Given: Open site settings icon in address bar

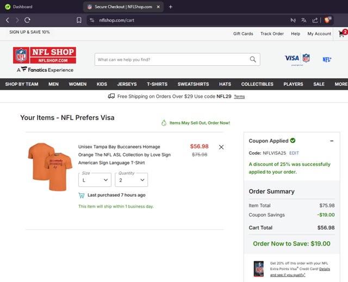Looking at the screenshot, I should (92, 20).
